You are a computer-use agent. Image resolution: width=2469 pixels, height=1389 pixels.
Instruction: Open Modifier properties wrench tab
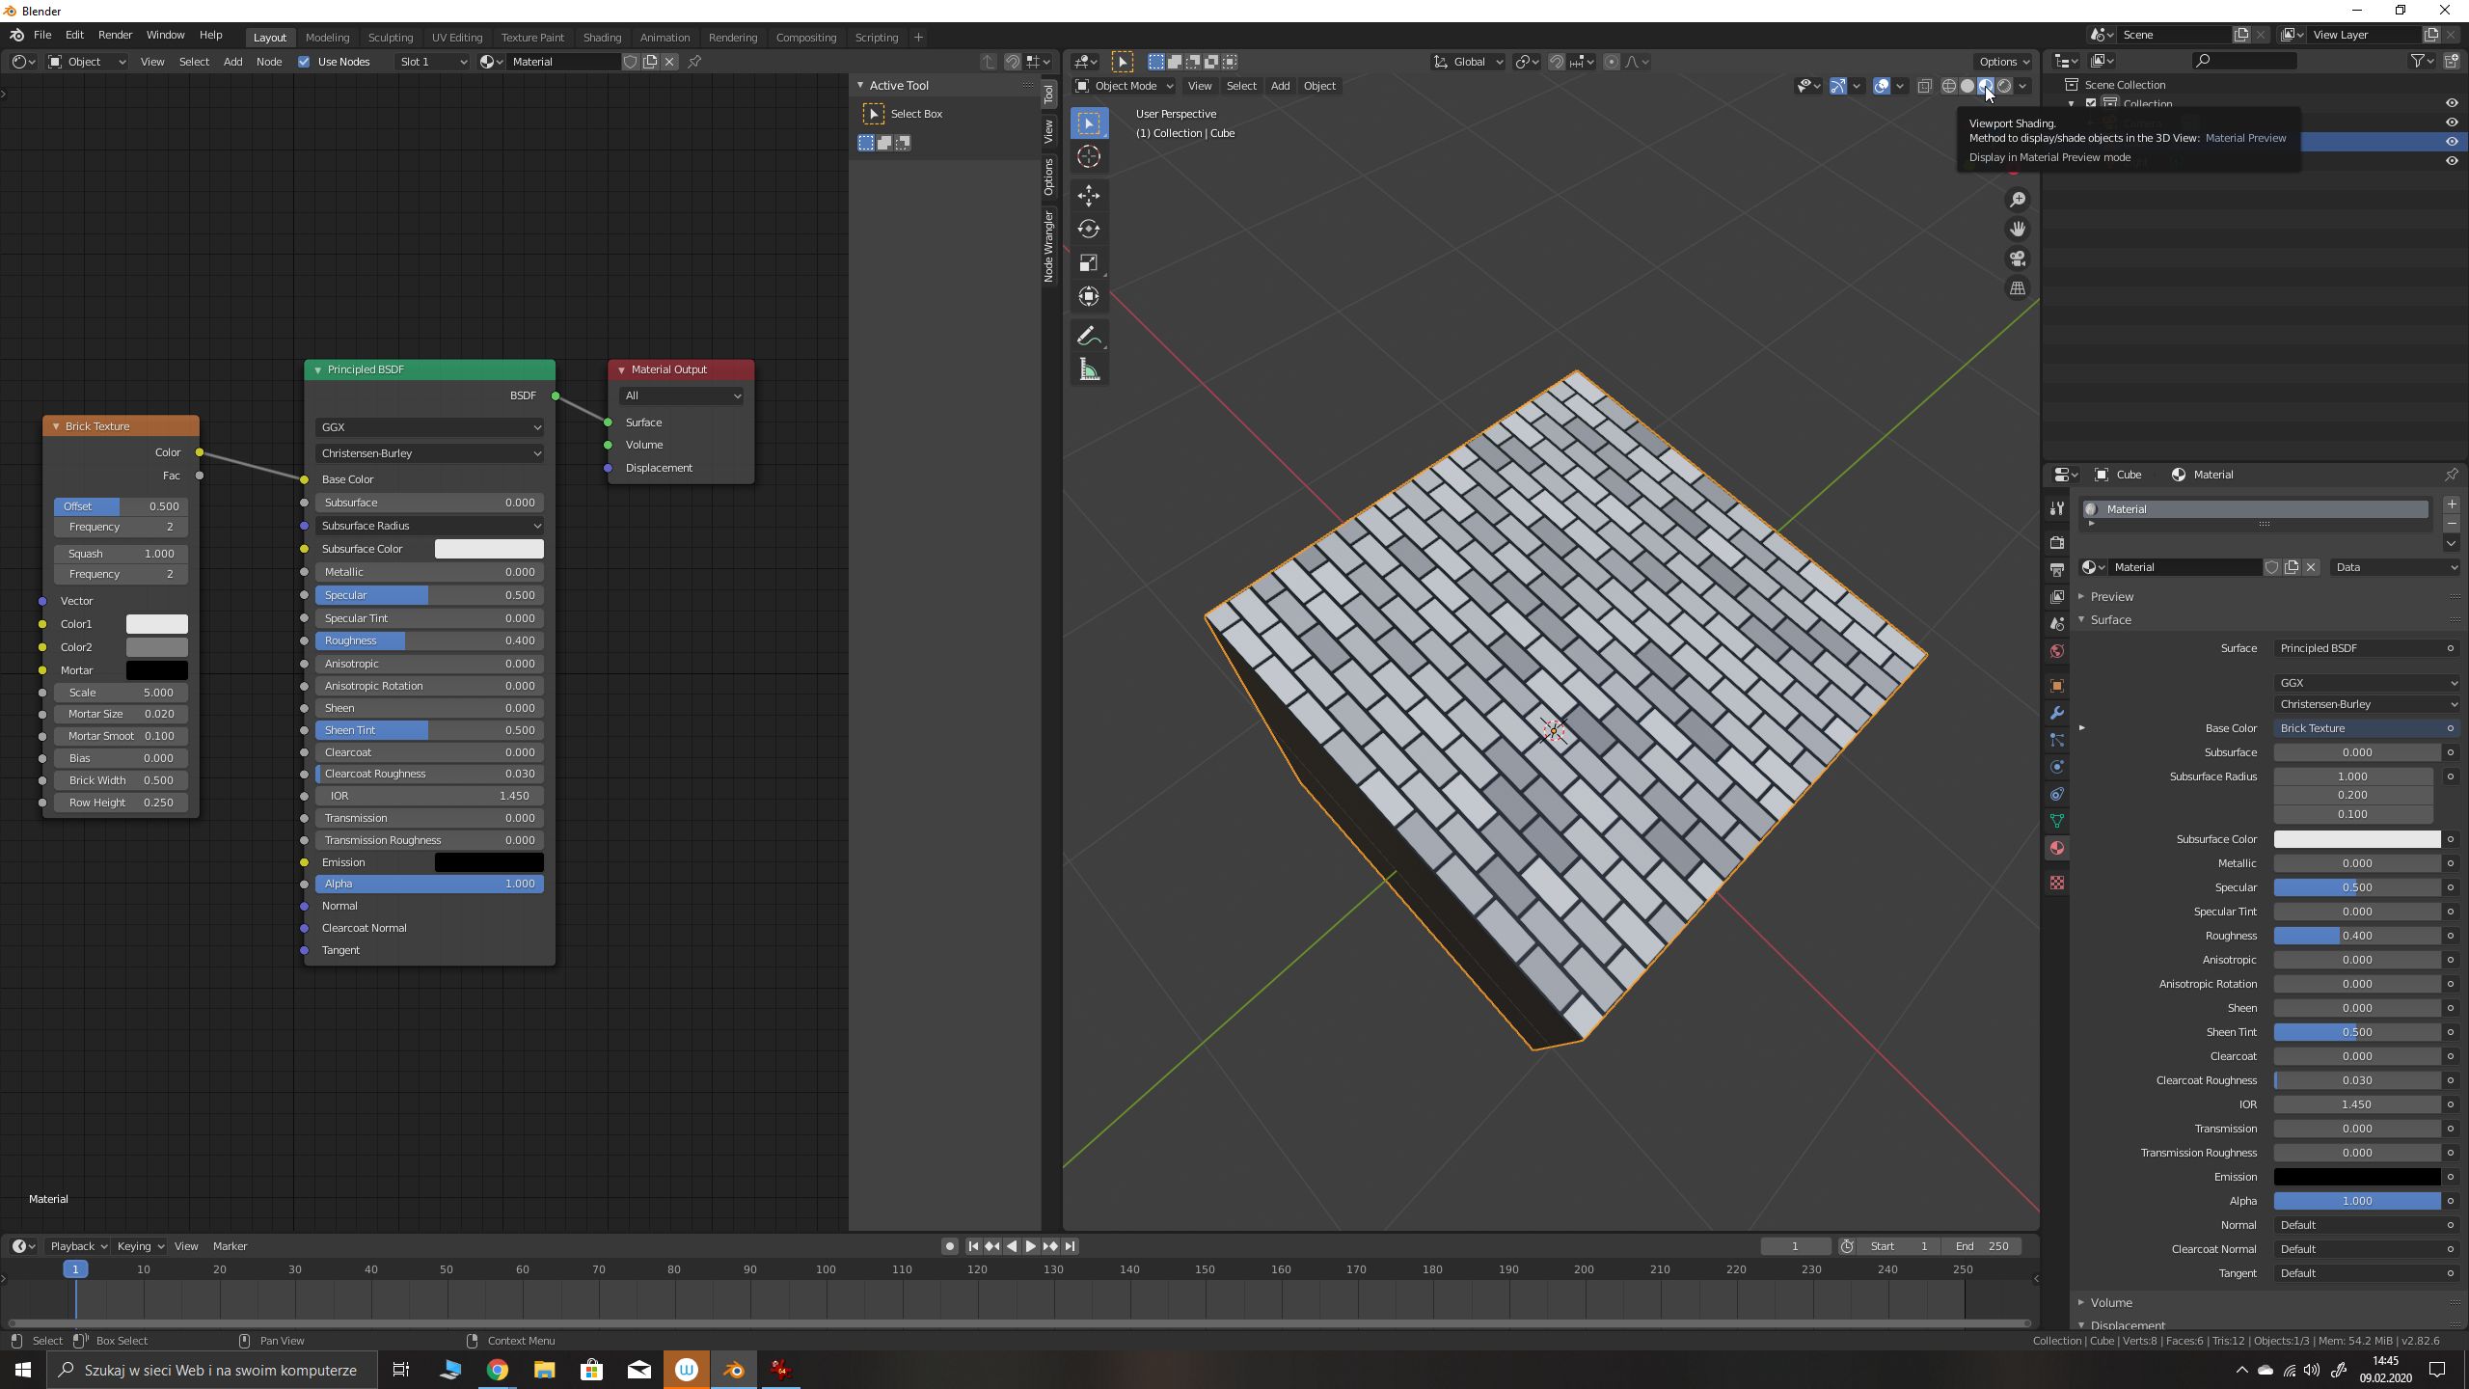coord(2057,713)
